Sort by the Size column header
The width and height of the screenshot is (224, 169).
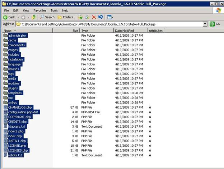(x=66, y=31)
